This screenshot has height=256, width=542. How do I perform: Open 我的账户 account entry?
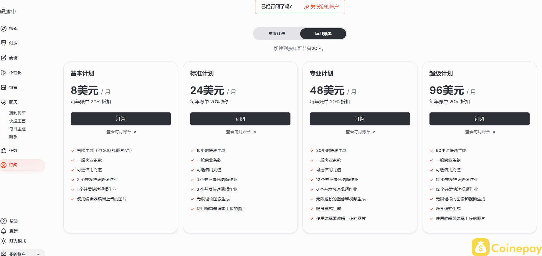pyautogui.click(x=17, y=254)
